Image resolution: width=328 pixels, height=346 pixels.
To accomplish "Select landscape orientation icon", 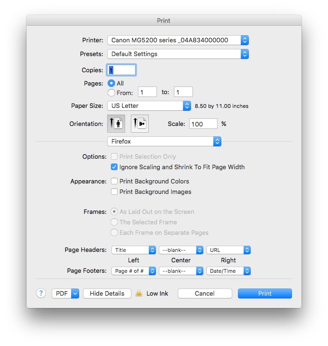I will (x=140, y=124).
